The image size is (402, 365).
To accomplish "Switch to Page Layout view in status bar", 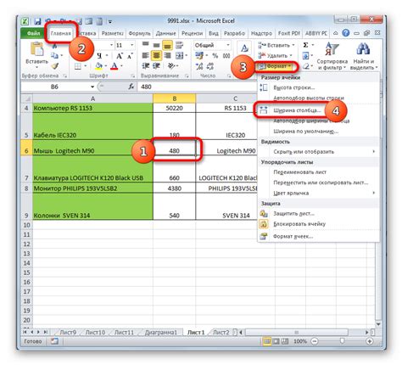I will coord(276,341).
